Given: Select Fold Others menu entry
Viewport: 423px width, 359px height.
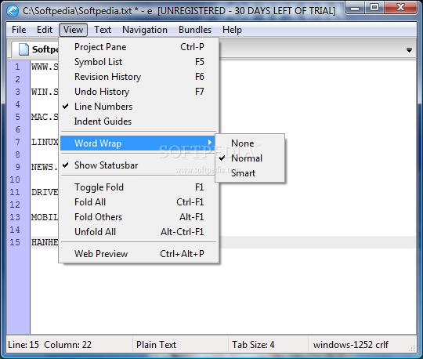Looking at the screenshot, I should point(139,217).
